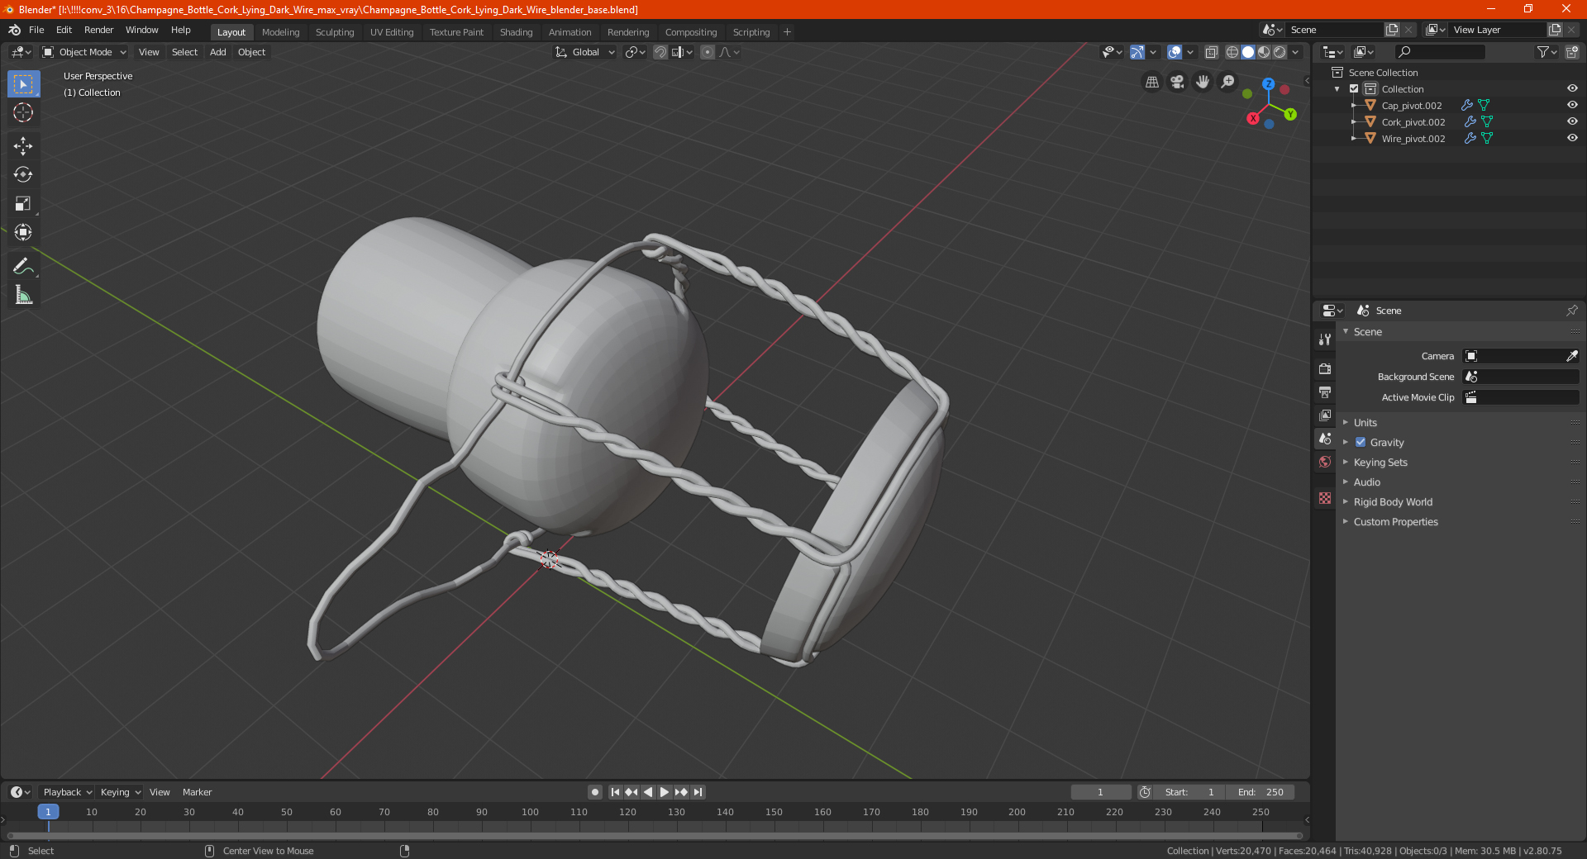Open the Render menu
This screenshot has width=1587, height=859.
(98, 30)
